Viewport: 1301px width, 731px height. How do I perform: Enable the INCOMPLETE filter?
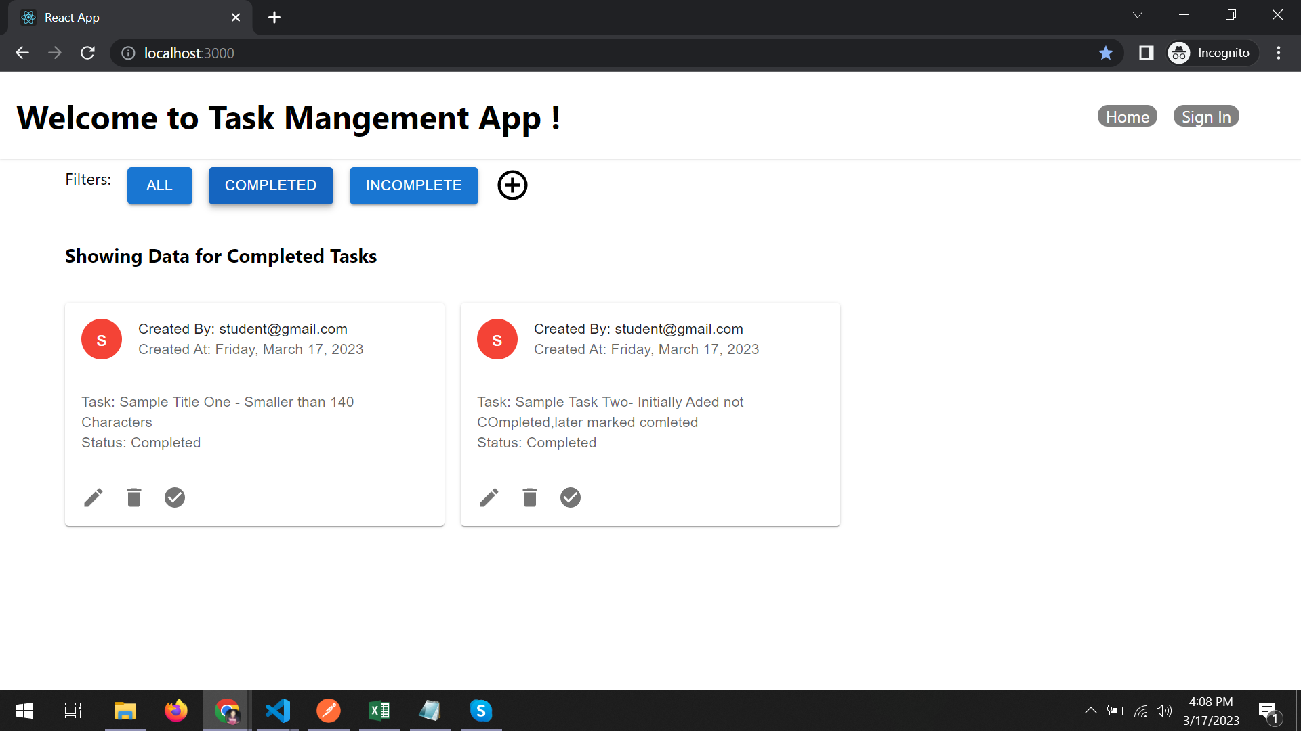click(x=413, y=185)
